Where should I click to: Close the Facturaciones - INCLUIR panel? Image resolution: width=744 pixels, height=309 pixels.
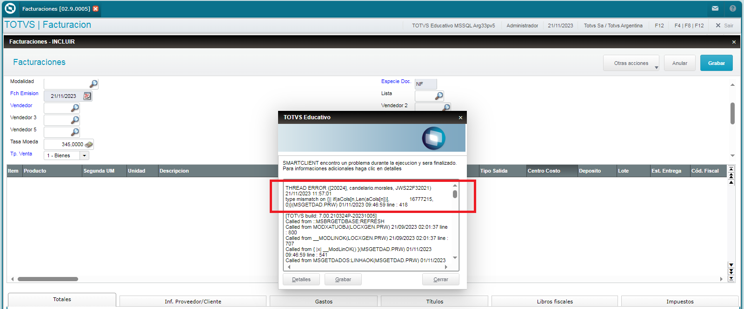[734, 42]
